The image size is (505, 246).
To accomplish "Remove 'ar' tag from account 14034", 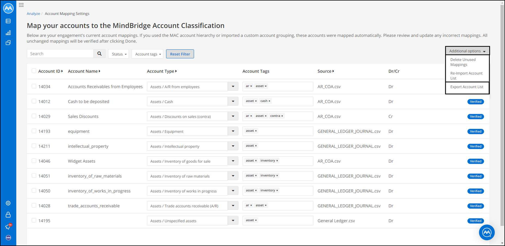I will pyautogui.click(x=251, y=86).
